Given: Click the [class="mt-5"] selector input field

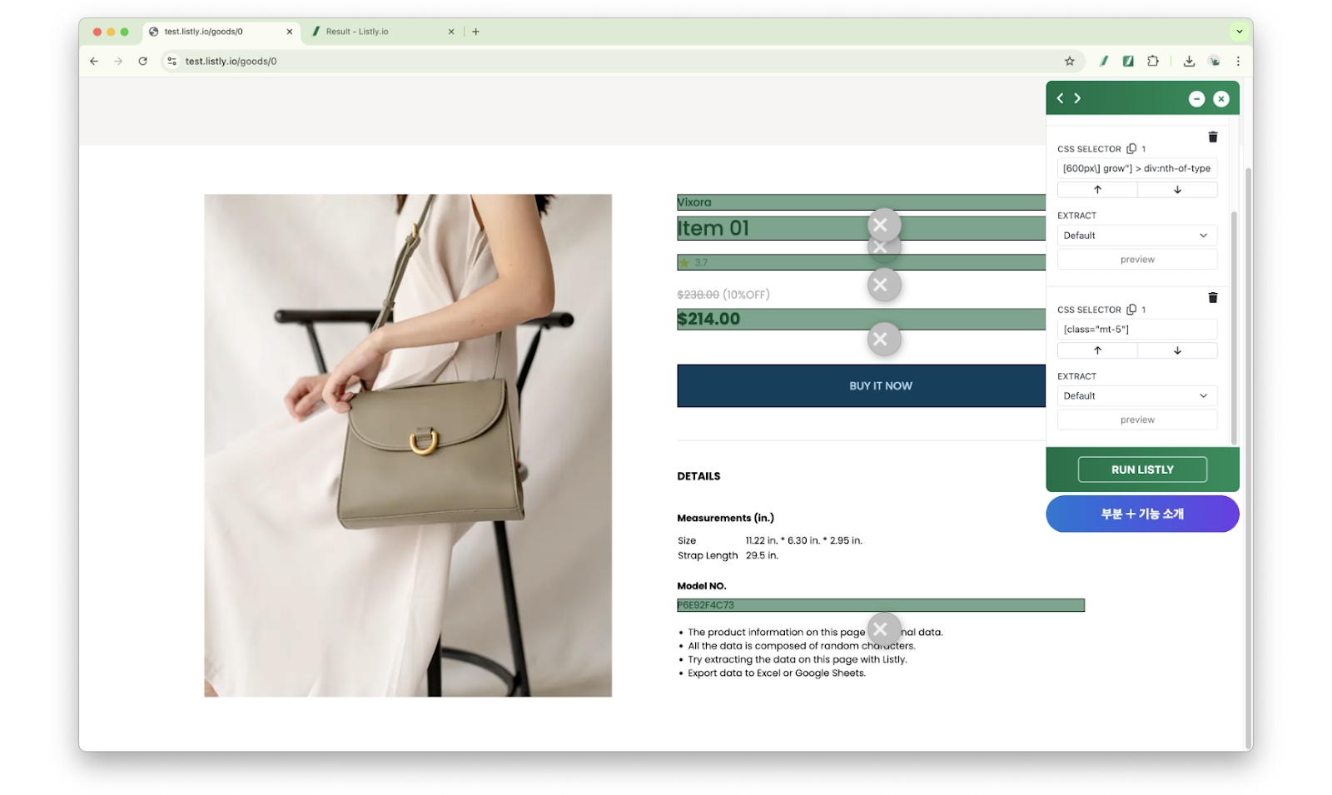Looking at the screenshot, I should click(x=1136, y=330).
